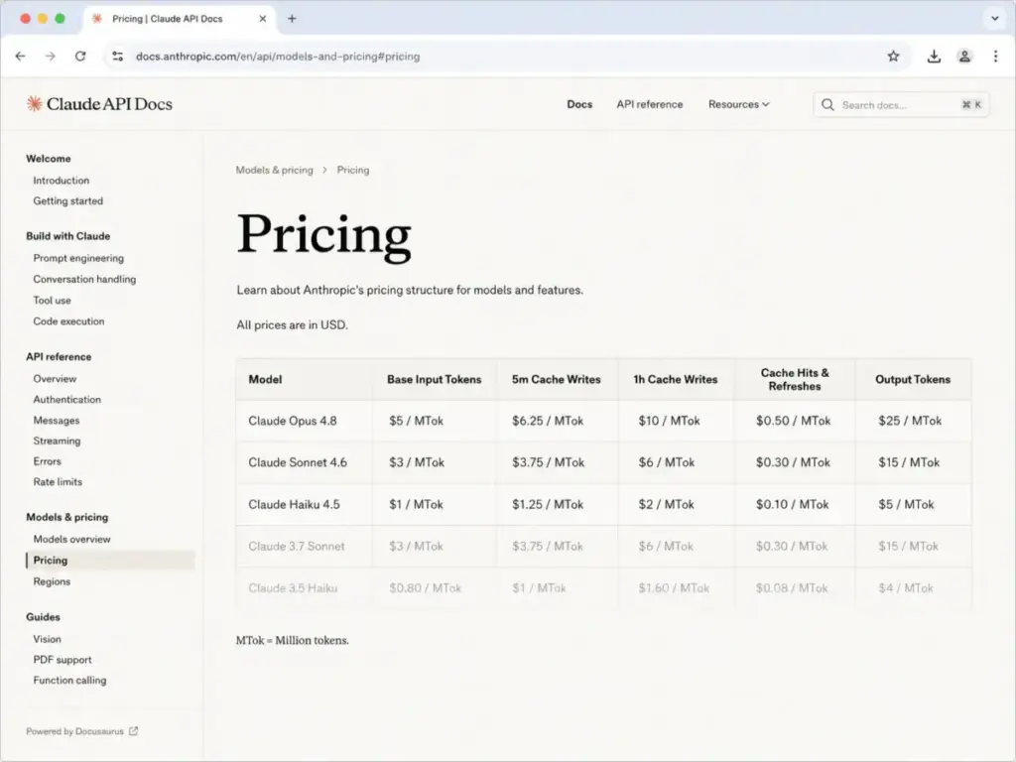This screenshot has width=1016, height=762.
Task: Open Vision under Guides
Action: (x=48, y=639)
